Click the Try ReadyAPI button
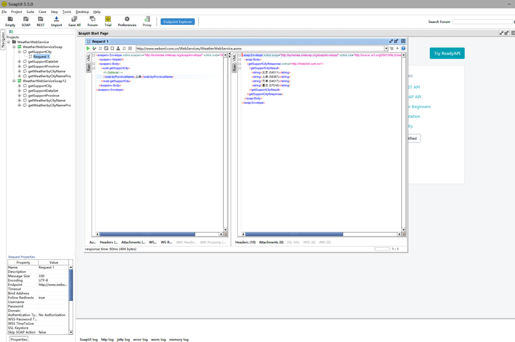Screen dimensions: 515x342 click(447, 53)
